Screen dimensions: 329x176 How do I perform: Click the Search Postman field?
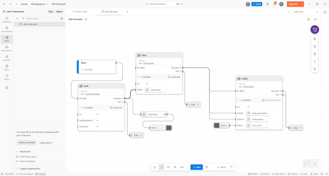coord(164,4)
